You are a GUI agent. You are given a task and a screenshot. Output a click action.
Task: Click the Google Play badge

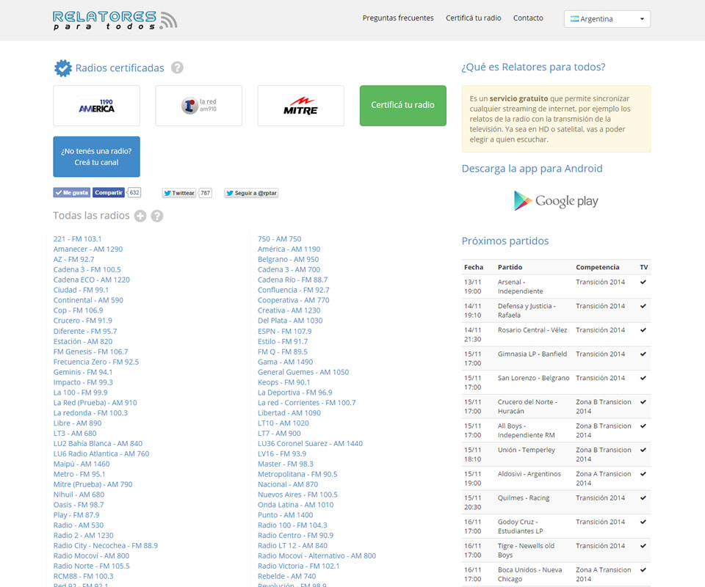[x=556, y=201]
